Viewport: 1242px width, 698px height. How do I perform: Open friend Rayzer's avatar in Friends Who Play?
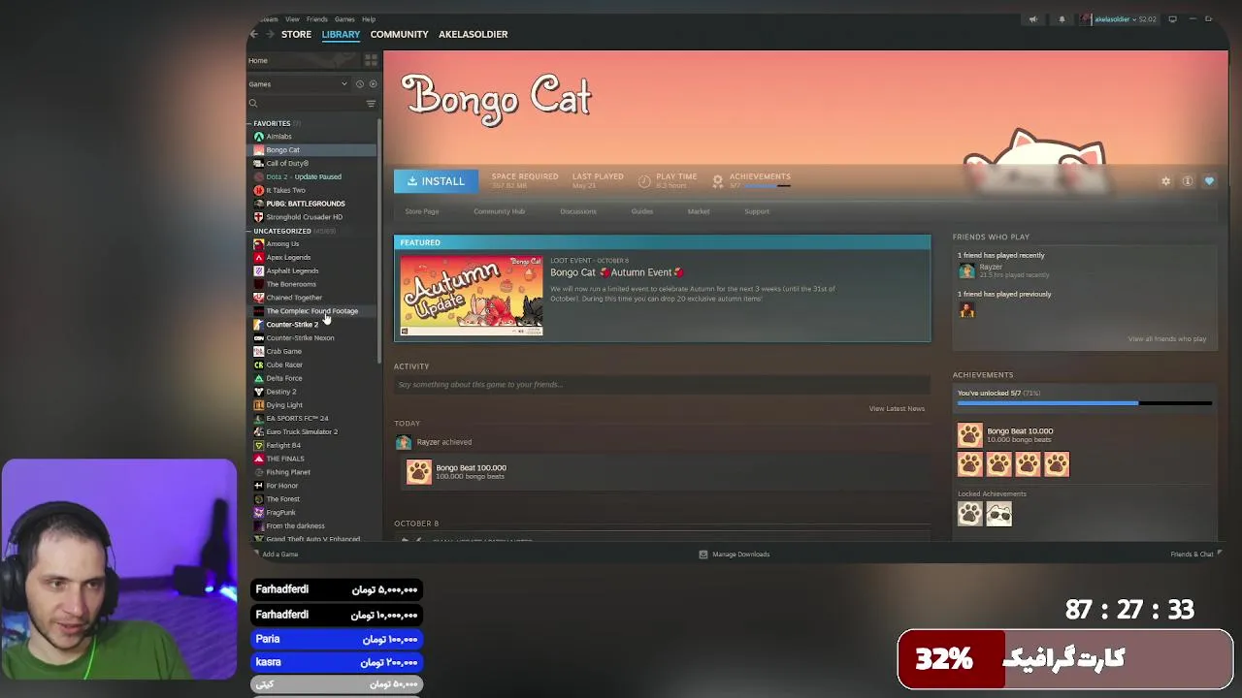pyautogui.click(x=966, y=271)
